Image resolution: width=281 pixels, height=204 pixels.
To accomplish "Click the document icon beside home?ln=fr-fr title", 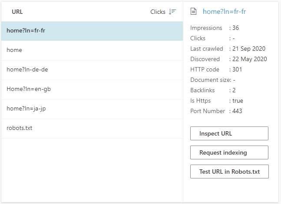I will click(193, 12).
